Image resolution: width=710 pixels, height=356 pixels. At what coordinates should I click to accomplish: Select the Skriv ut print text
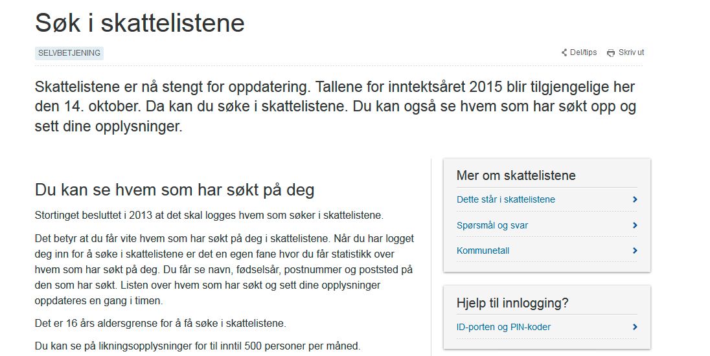coord(631,52)
